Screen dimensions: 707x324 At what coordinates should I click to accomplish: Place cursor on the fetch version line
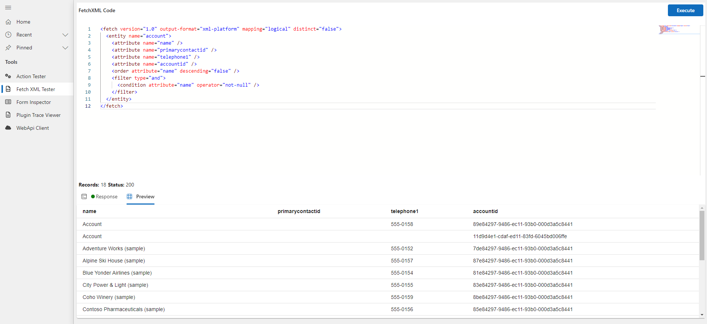pyautogui.click(x=221, y=29)
